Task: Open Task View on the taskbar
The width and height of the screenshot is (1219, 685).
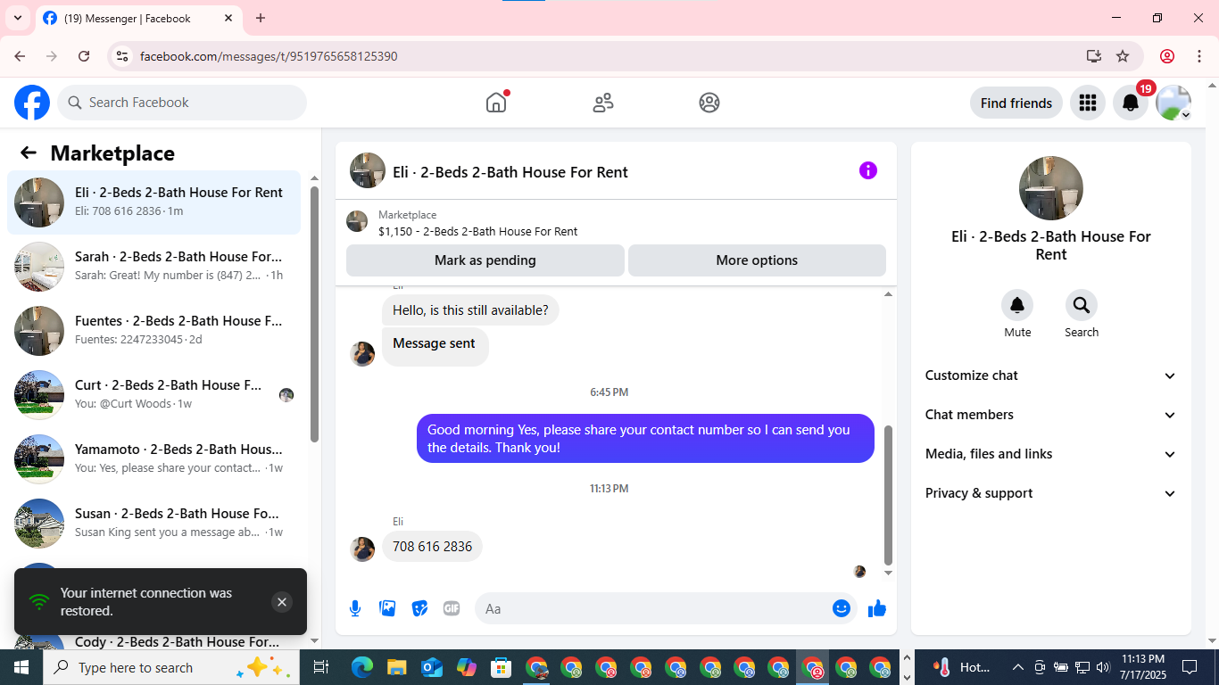Action: coord(321,667)
